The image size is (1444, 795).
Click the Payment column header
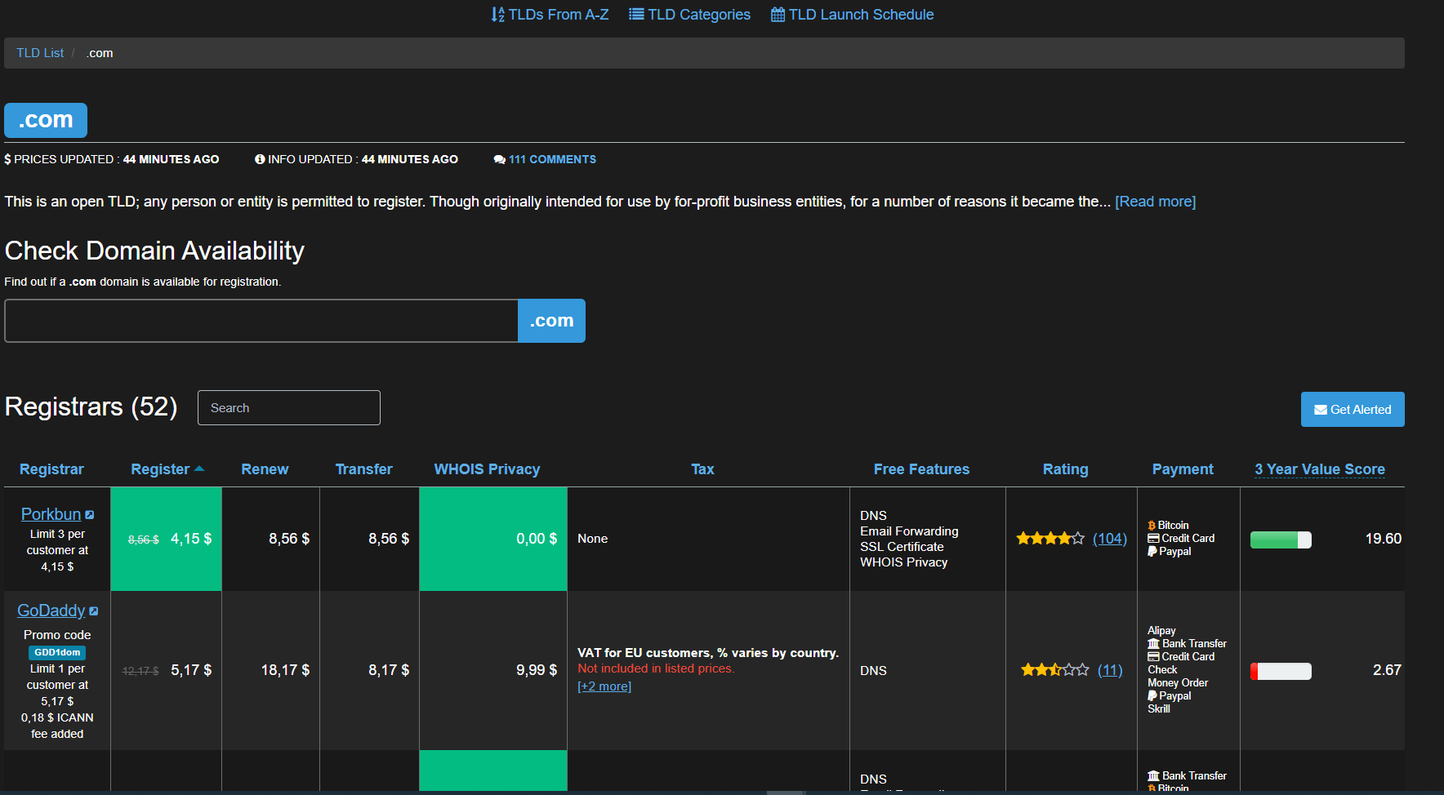click(x=1183, y=469)
